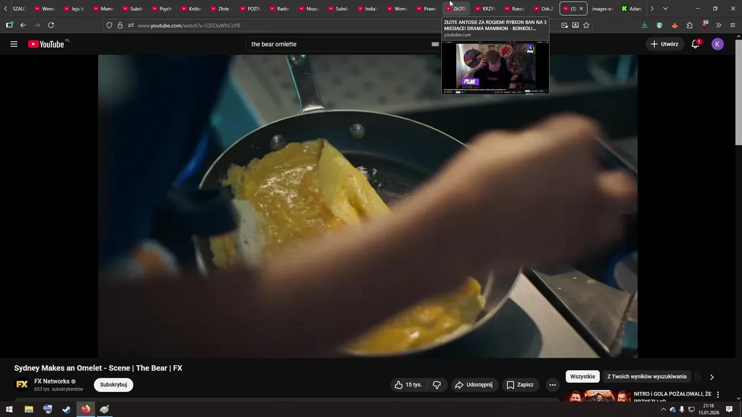Open the teal globe extension icon

click(659, 25)
